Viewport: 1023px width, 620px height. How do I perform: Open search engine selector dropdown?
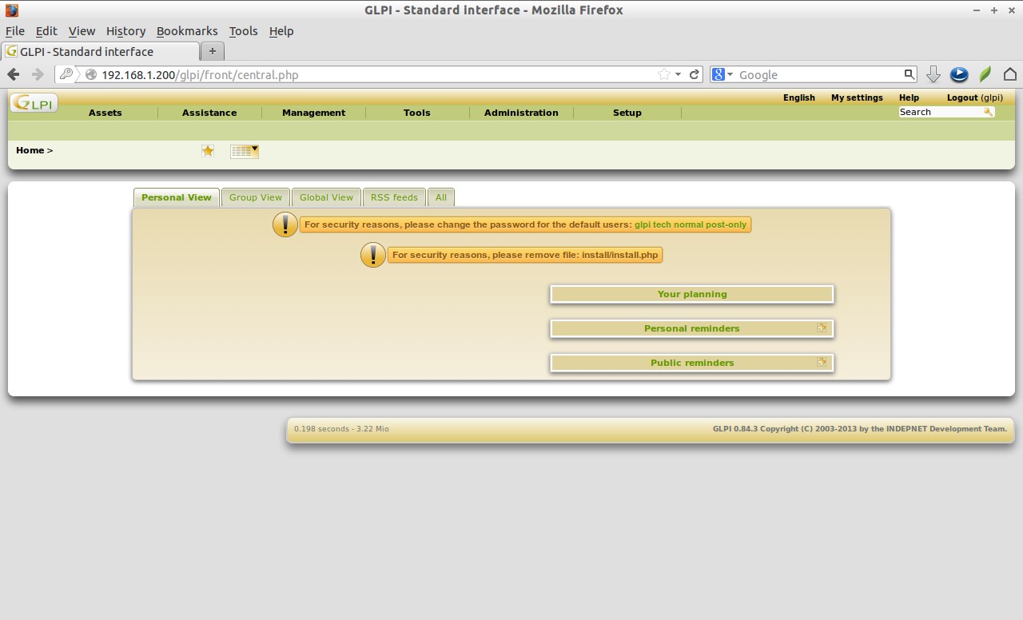(722, 74)
